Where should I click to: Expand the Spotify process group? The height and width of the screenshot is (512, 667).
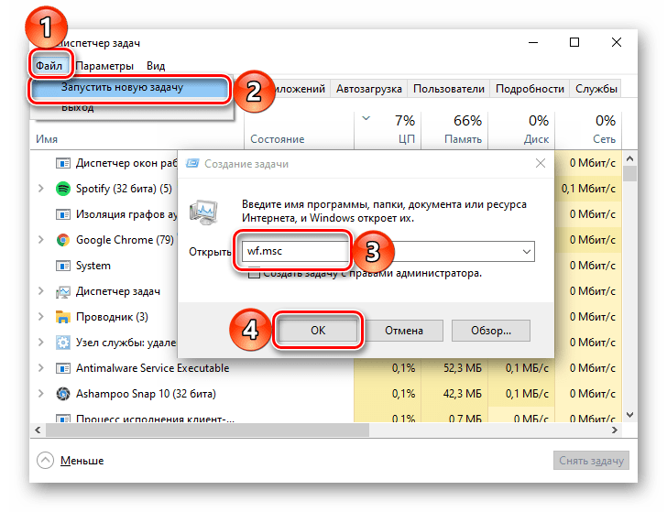click(41, 189)
